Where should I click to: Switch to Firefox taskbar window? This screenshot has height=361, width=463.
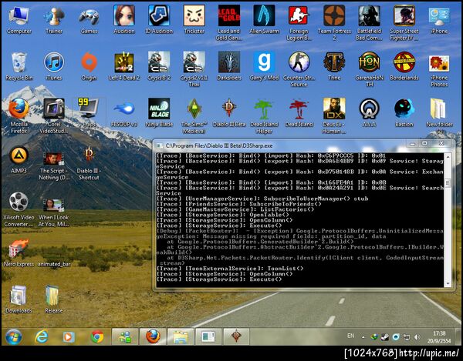point(153,336)
